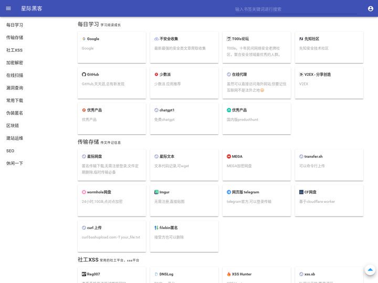Click the '先知安全技术社区' description text
The image size is (378, 283).
[x=313, y=48]
